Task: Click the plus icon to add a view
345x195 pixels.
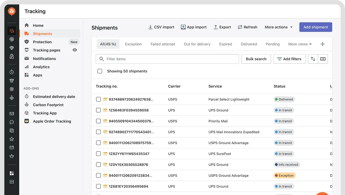Action: coord(322,44)
